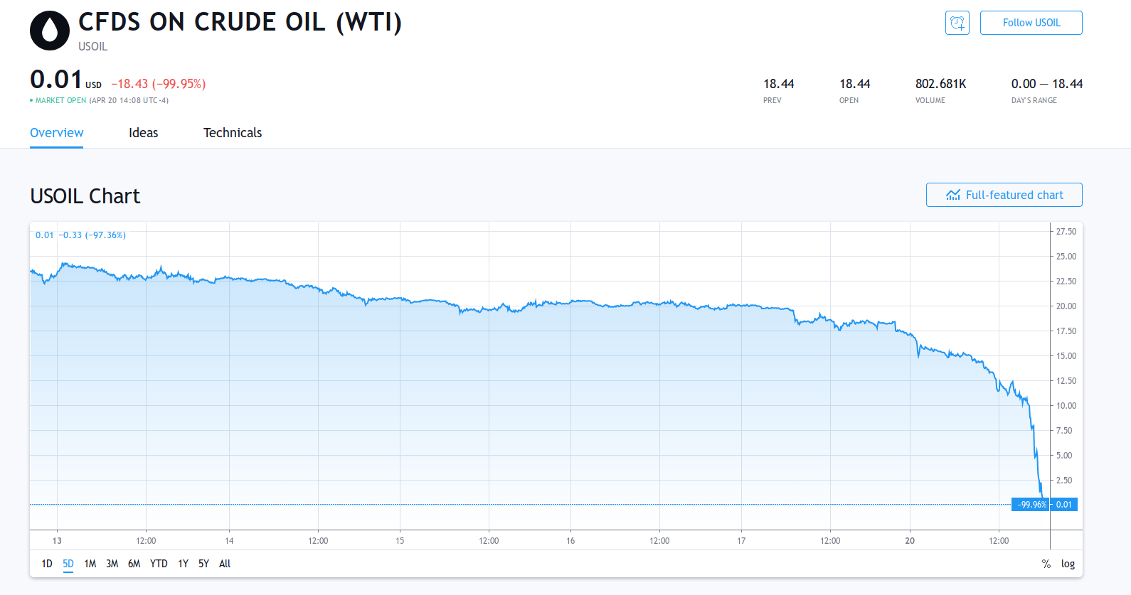Switch to the Ideas tab
1131x595 pixels.
[x=144, y=133]
